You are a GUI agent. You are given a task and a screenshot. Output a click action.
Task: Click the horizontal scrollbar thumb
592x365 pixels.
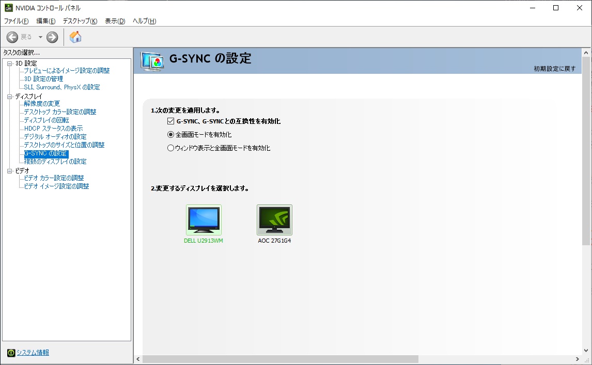(x=280, y=359)
